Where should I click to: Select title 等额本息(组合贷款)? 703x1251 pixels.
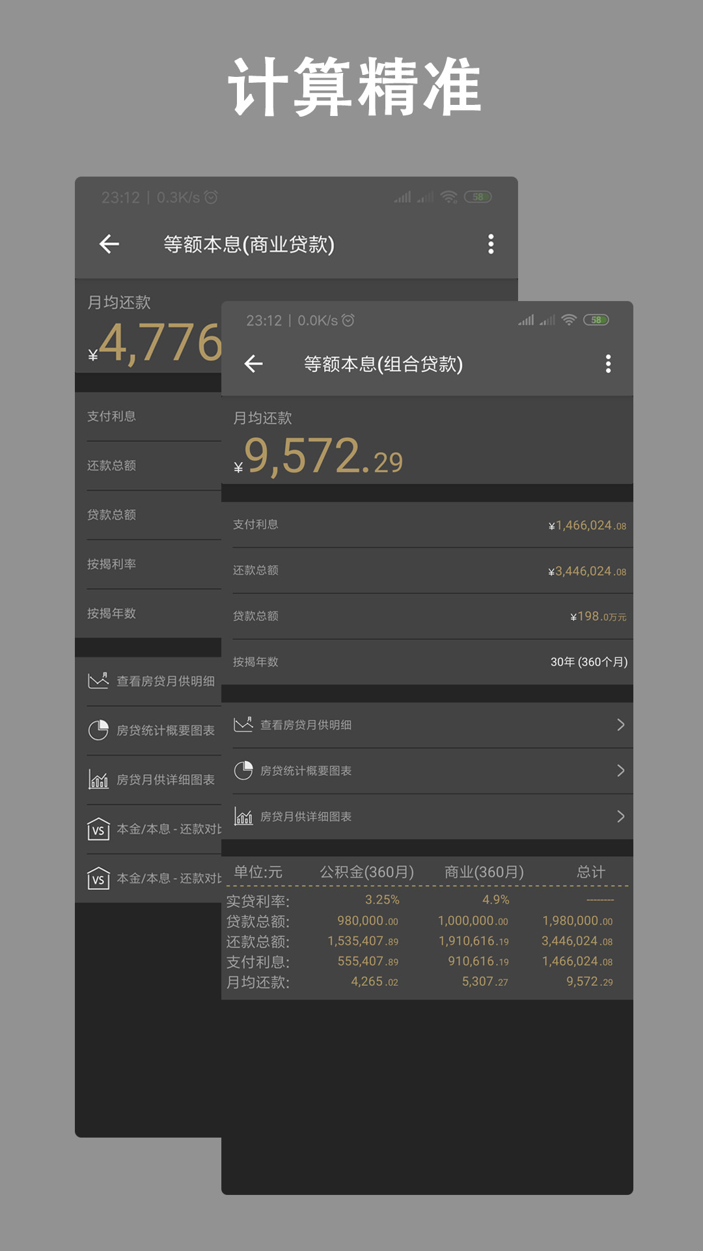coord(383,364)
